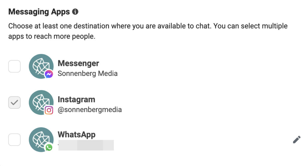Enable the Messenger checkbox

[x=14, y=66]
